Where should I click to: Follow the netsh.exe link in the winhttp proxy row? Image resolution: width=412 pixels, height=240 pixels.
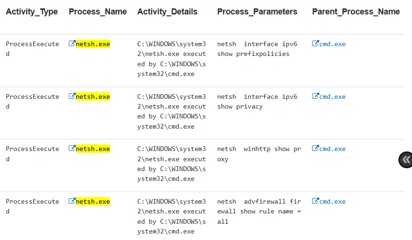point(93,149)
